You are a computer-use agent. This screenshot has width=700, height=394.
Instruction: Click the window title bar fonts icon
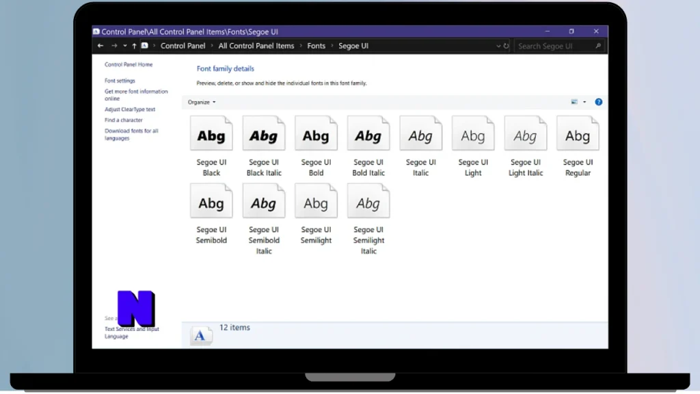pos(96,31)
